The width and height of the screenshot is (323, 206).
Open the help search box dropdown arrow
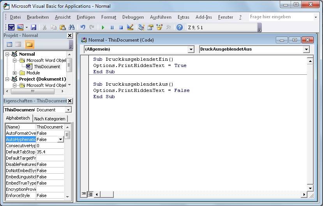pyautogui.click(x=316, y=17)
